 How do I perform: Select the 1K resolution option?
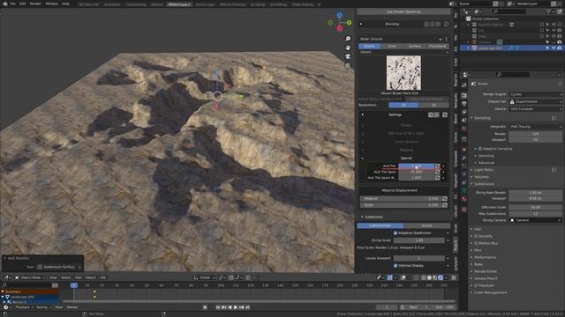pyautogui.click(x=403, y=105)
